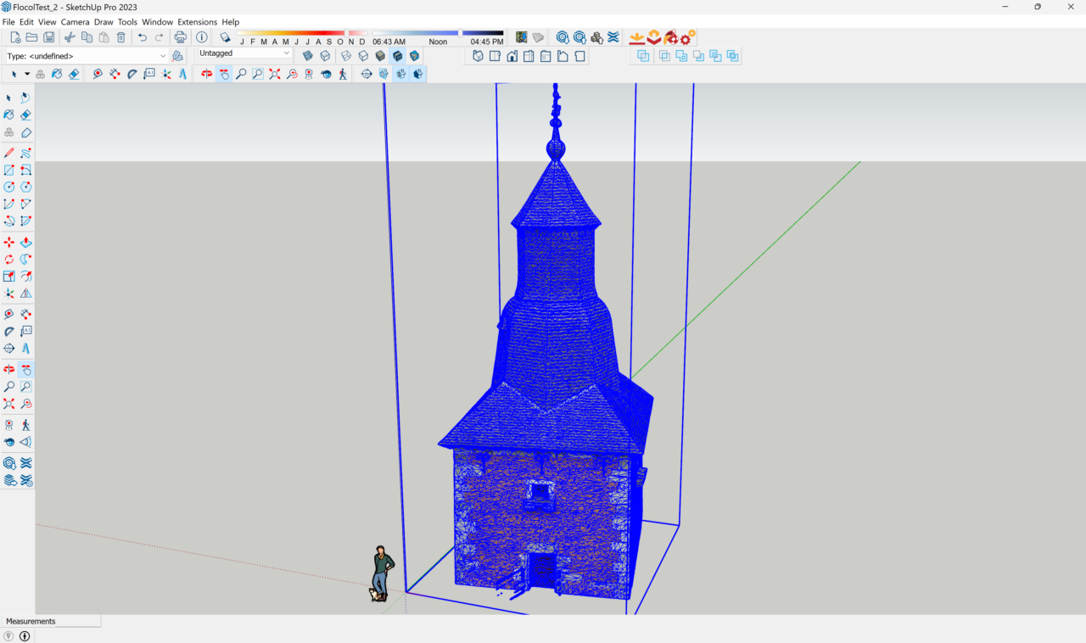This screenshot has height=643, width=1086.
Task: Click the Save button
Action: (x=49, y=37)
